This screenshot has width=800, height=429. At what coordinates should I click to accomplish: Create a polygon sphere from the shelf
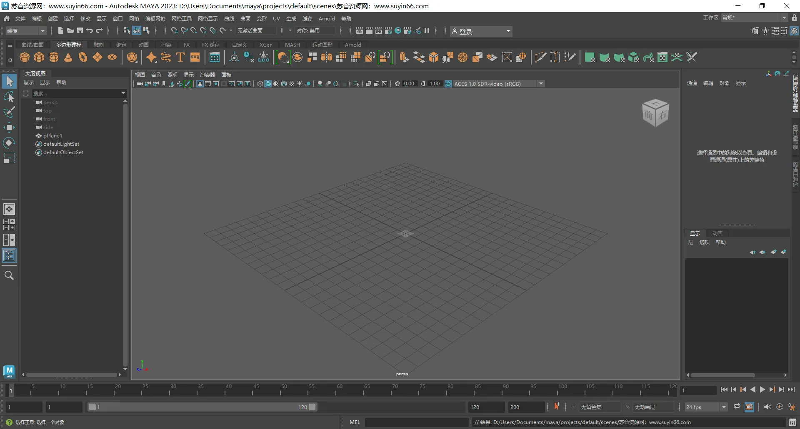[x=24, y=57]
